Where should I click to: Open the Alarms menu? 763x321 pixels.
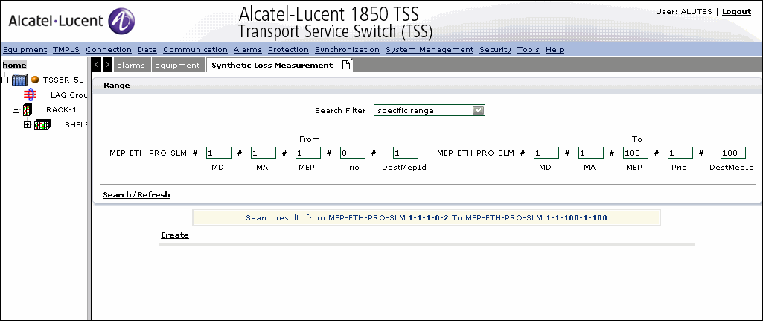[248, 50]
